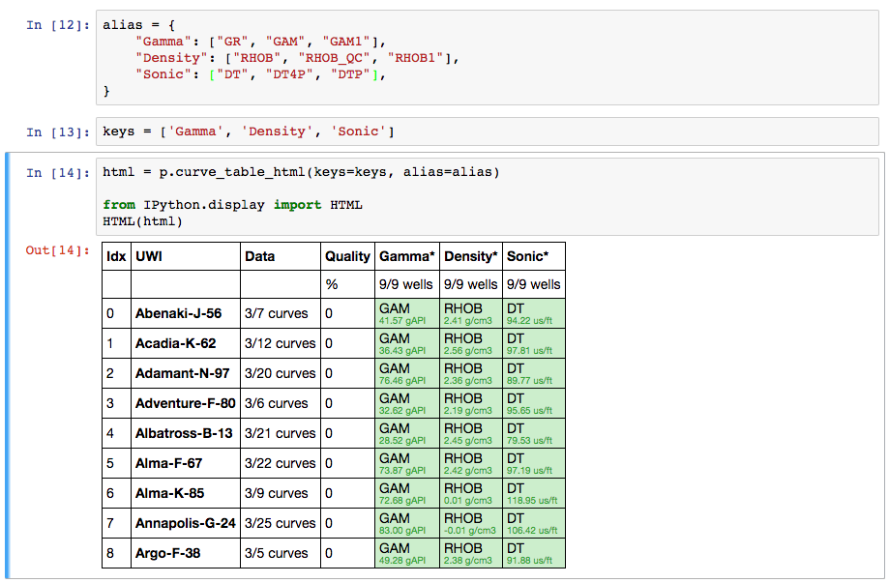Click the In [12] prompt label

click(x=58, y=25)
